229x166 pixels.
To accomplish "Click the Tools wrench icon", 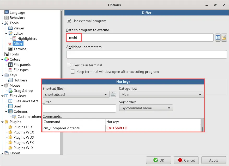I will coord(7,23).
